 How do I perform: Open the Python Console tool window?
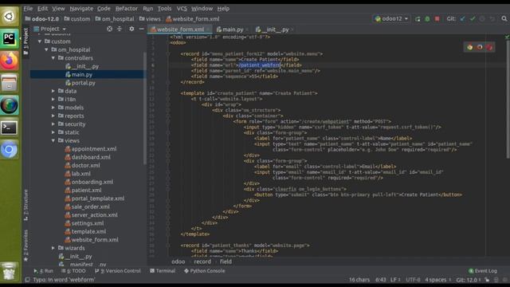(204, 271)
